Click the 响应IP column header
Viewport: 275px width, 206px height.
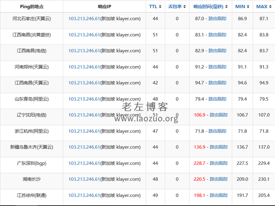[104, 7]
